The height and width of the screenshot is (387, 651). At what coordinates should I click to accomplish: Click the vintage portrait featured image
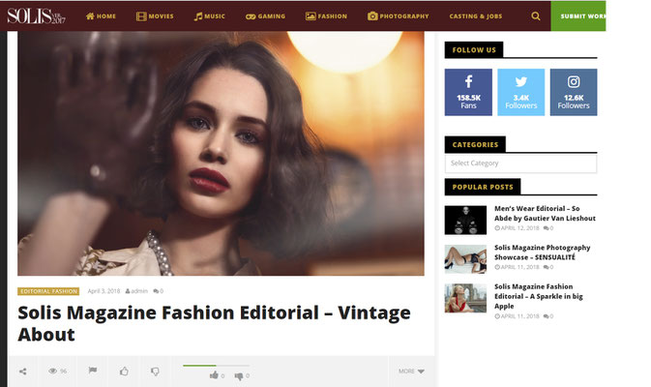pyautogui.click(x=221, y=153)
